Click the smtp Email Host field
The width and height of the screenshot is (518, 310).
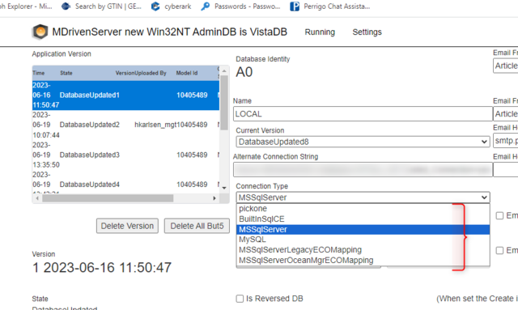(505, 141)
